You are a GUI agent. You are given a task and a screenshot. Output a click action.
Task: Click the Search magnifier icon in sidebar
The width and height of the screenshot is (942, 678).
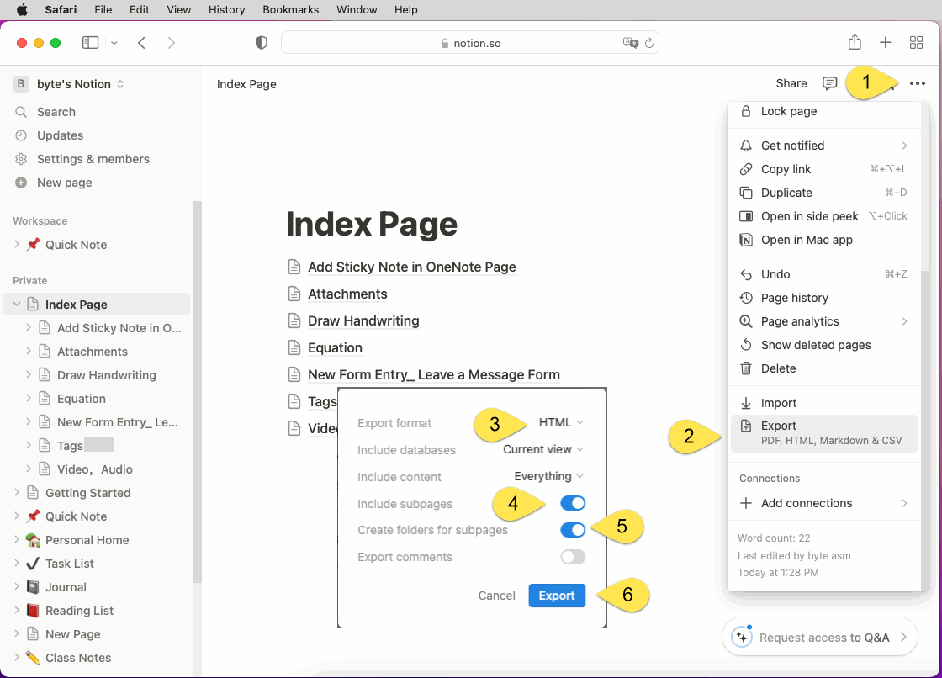[21, 112]
